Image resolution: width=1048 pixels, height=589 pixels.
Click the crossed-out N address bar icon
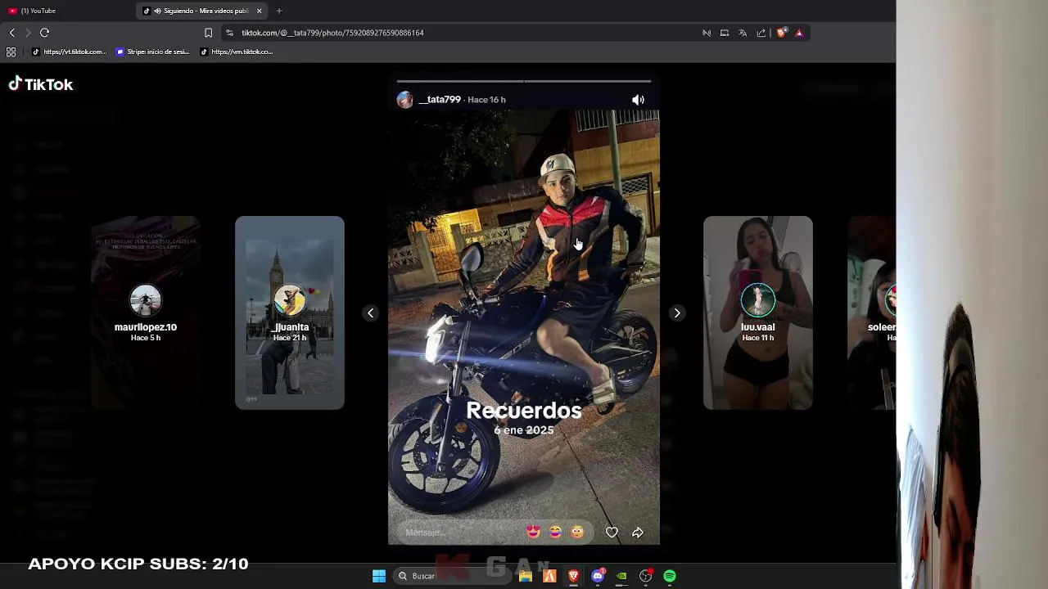pyautogui.click(x=707, y=33)
